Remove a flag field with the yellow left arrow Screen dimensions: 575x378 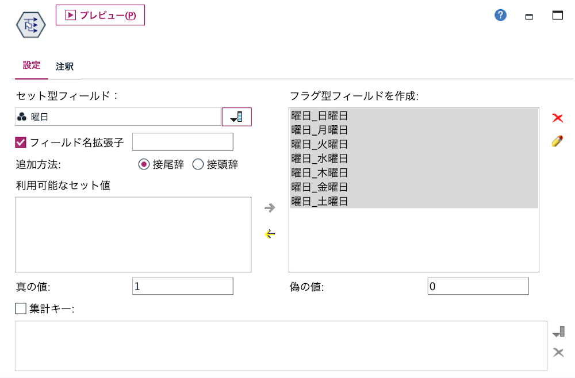[x=270, y=234]
